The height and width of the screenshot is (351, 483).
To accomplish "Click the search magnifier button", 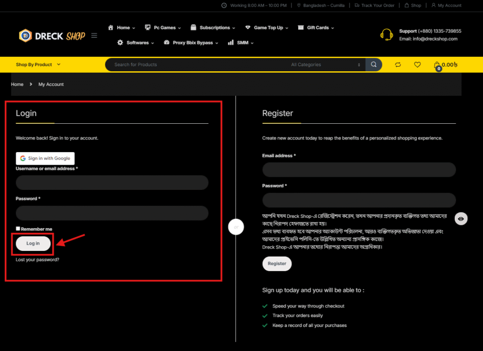I will 374,64.
